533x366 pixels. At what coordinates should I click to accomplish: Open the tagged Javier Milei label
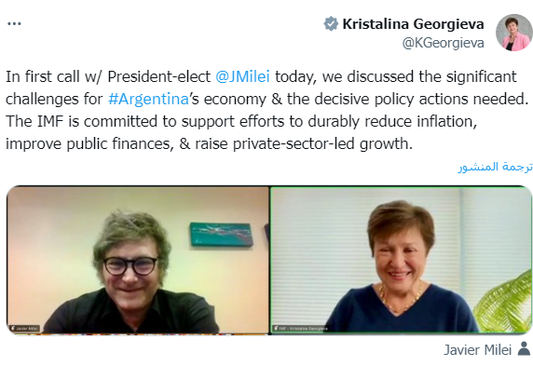[477, 349]
